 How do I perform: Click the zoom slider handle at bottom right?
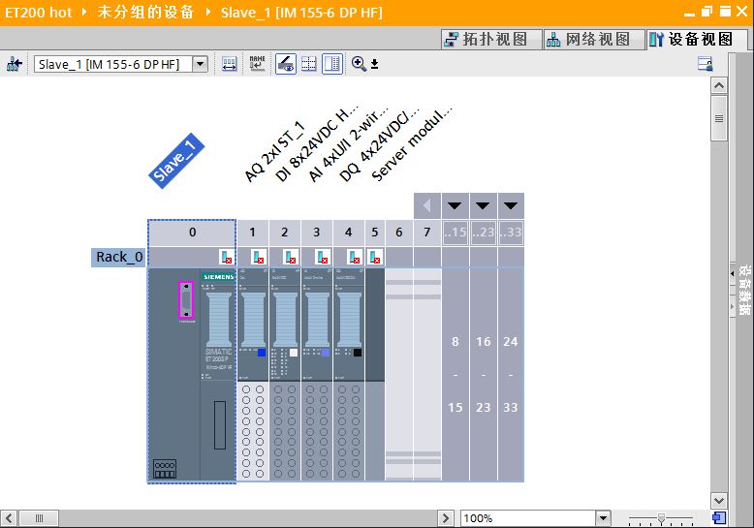coord(661,518)
